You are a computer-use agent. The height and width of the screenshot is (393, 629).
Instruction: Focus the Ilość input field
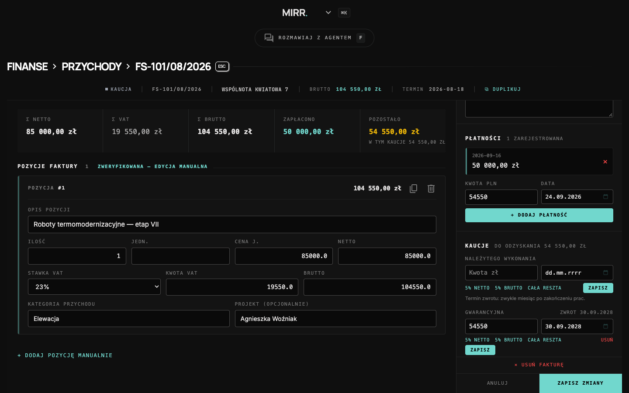pos(77,256)
